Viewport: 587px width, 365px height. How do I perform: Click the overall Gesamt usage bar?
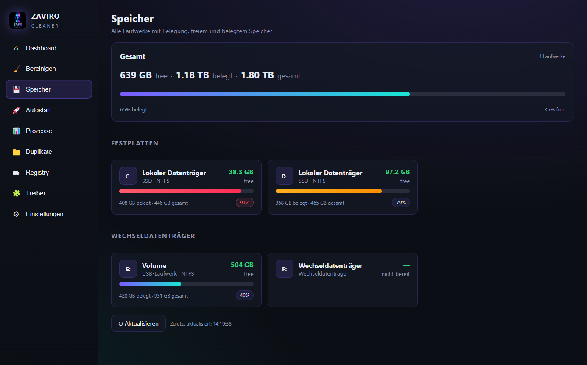point(343,94)
